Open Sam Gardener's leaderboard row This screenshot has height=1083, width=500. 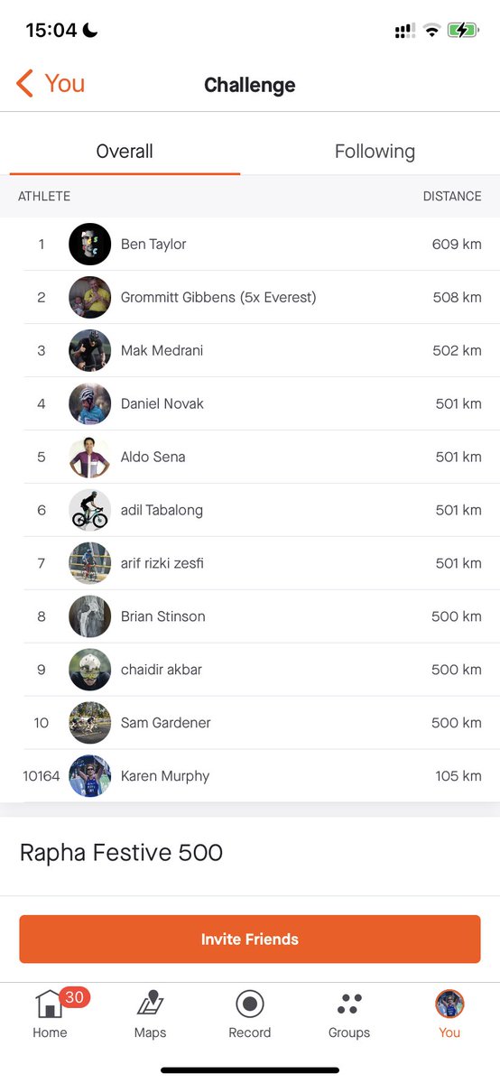250,723
